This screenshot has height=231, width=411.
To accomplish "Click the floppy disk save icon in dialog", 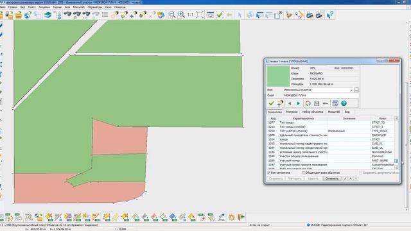I will click(x=317, y=103).
